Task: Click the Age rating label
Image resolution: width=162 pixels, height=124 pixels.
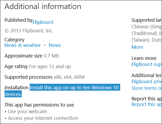Action: 16,67
